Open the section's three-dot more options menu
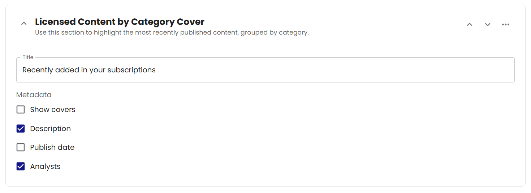The width and height of the screenshot is (531, 193). pyautogui.click(x=506, y=24)
